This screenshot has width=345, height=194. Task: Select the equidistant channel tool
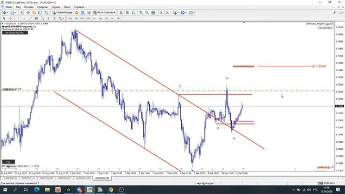(36, 18)
